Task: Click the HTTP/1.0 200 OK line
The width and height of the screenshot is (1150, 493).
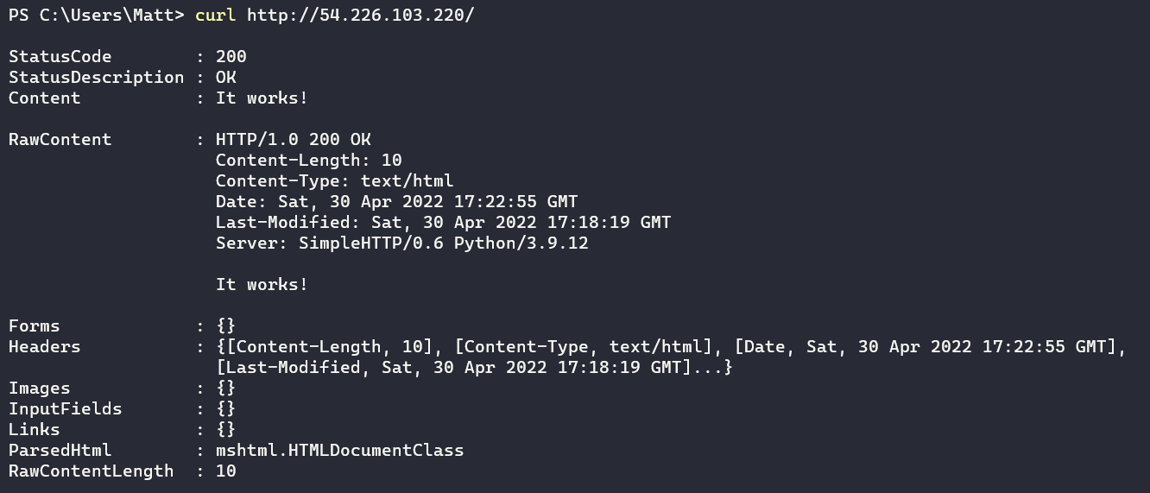Action: (x=293, y=140)
